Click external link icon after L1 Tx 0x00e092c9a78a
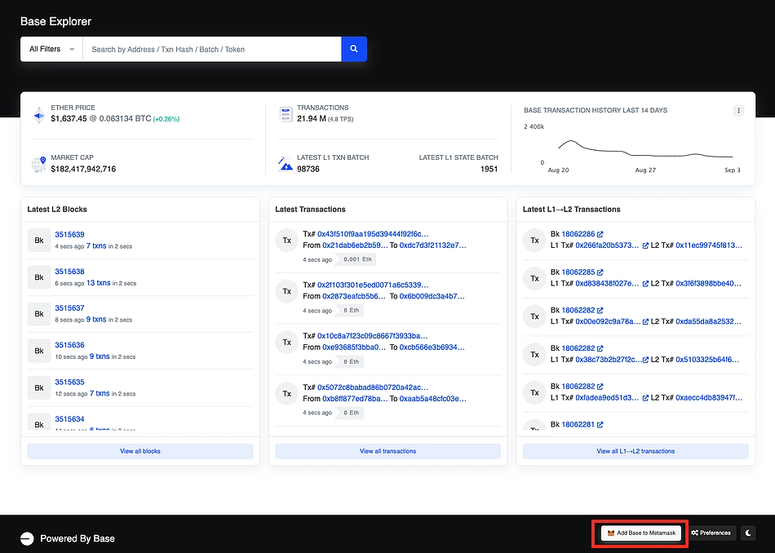 (x=645, y=321)
